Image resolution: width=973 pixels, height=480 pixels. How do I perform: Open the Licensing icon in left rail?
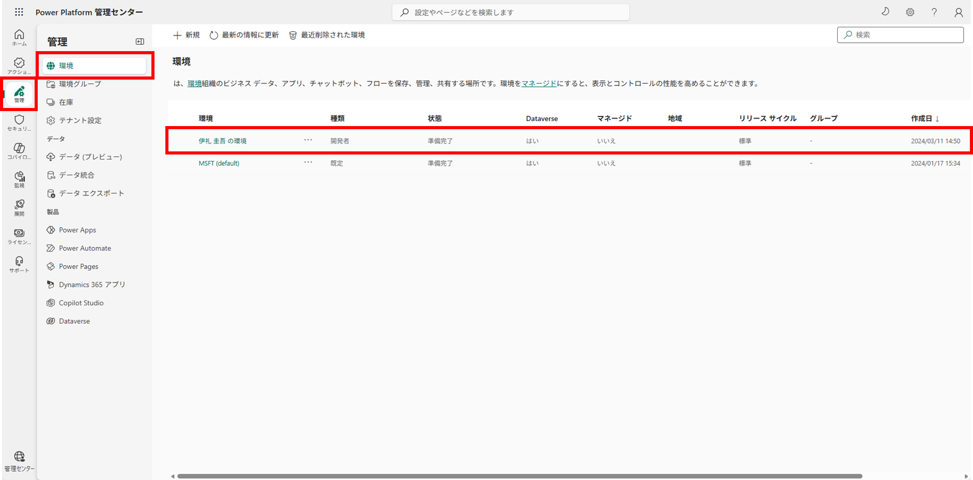[x=19, y=237]
